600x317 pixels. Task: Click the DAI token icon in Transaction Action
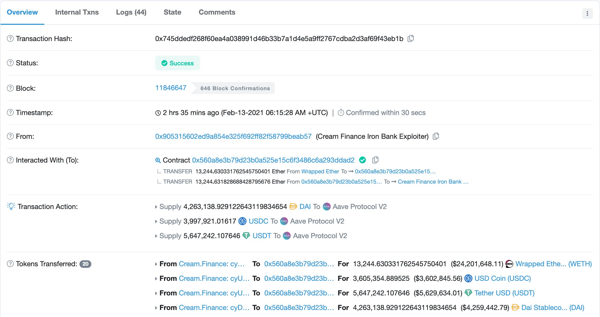coord(293,207)
